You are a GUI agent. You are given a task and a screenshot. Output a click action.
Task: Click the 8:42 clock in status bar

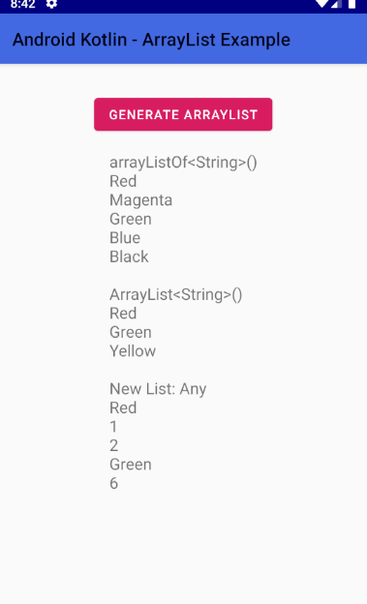(22, 4)
